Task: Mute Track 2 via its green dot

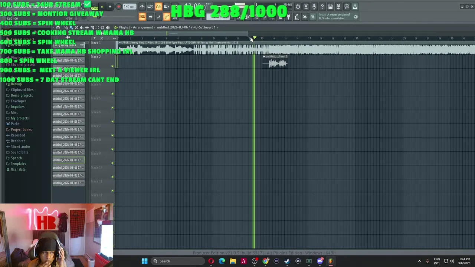Action: (113, 66)
